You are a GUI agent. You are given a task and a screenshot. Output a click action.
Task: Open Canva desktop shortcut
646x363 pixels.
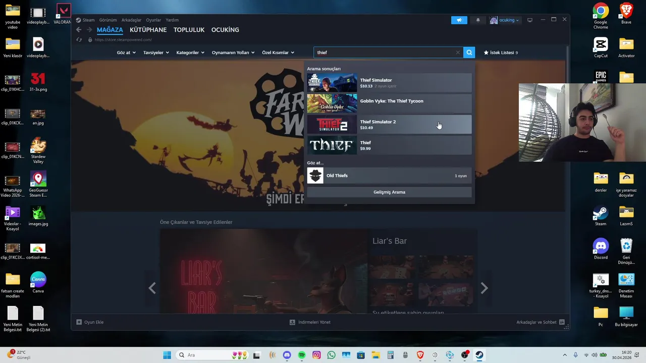38,283
